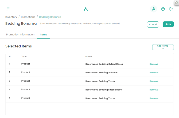The height and width of the screenshot is (118, 179).
Task: Open the hamburger sidebar menu
Action: coord(8,9)
